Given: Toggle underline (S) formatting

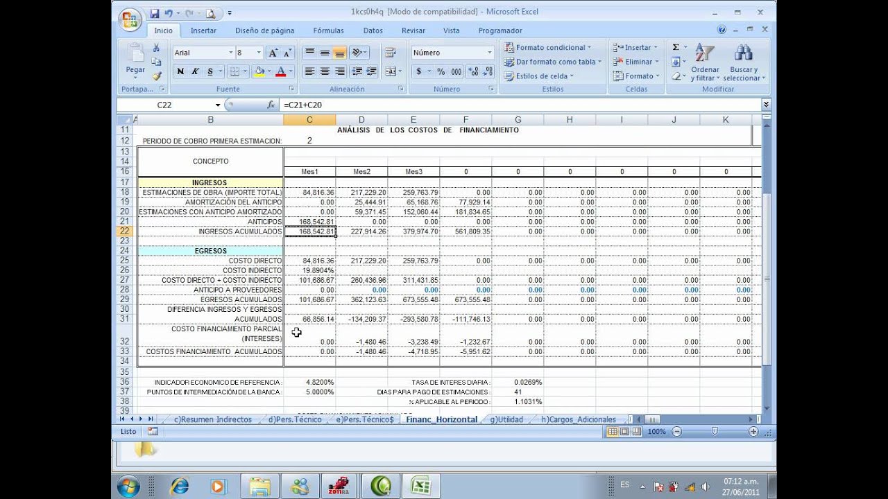Looking at the screenshot, I should coord(210,71).
